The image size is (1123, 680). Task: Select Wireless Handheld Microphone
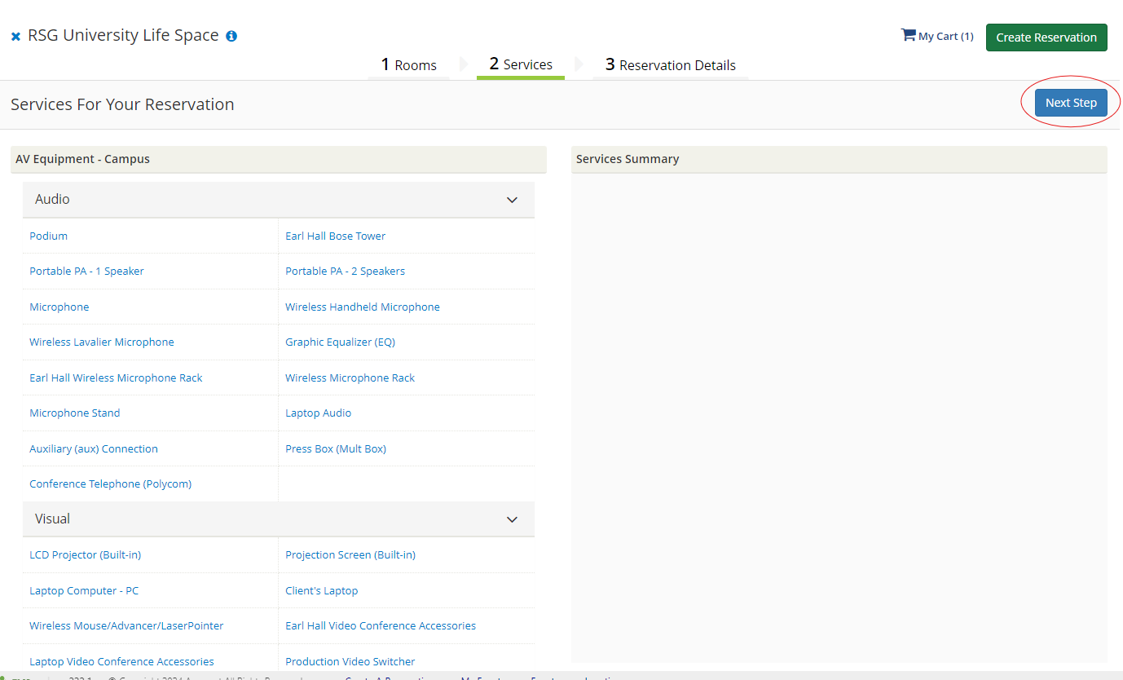pos(363,307)
